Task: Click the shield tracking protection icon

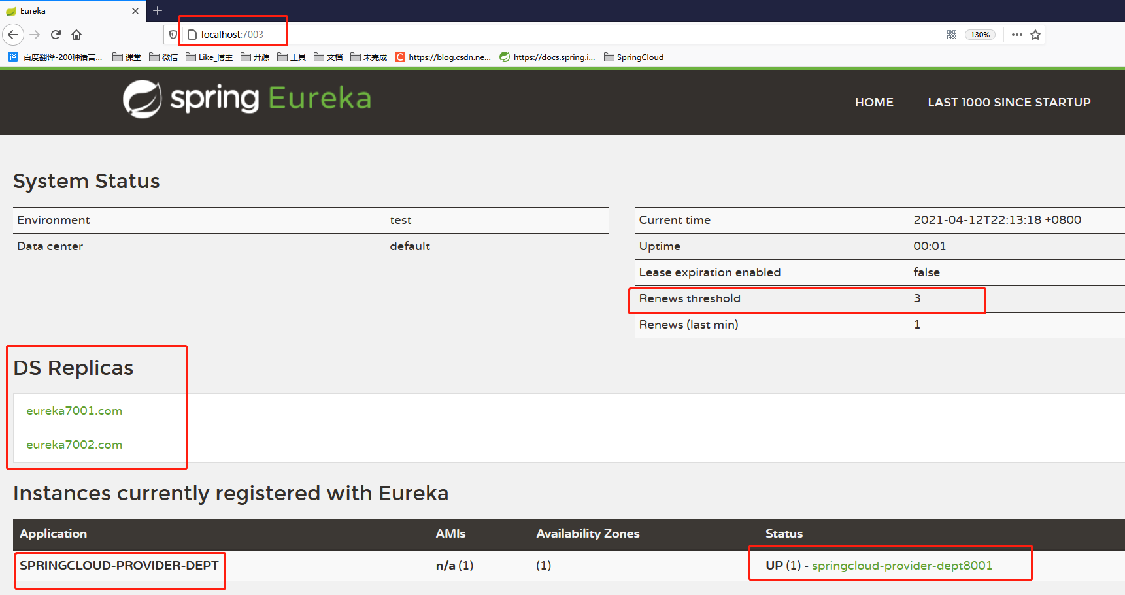Action: [173, 35]
